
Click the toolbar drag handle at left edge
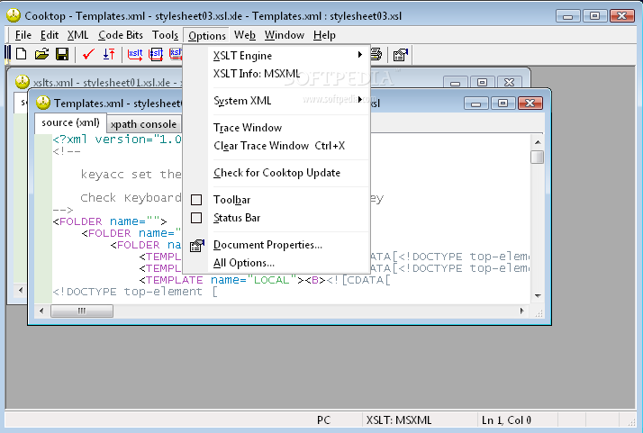click(7, 55)
